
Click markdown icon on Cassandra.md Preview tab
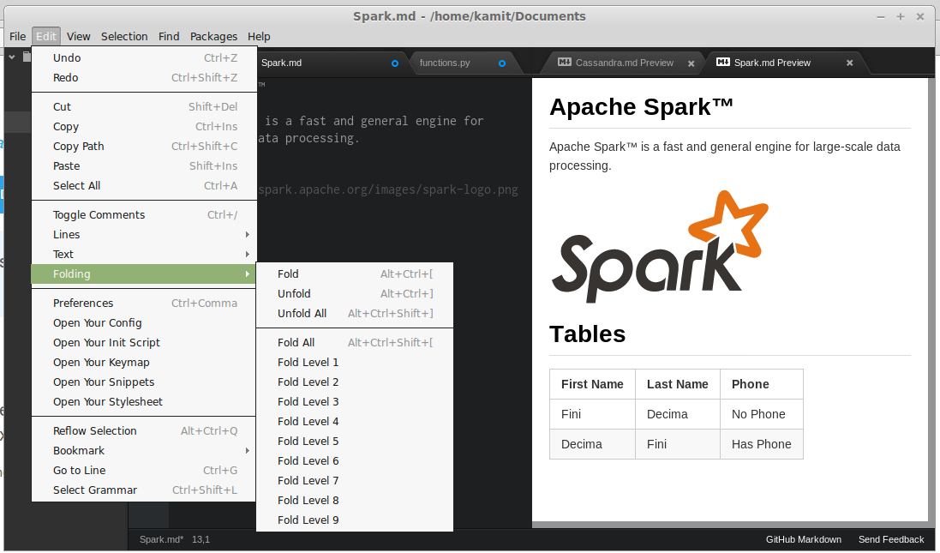click(x=564, y=62)
